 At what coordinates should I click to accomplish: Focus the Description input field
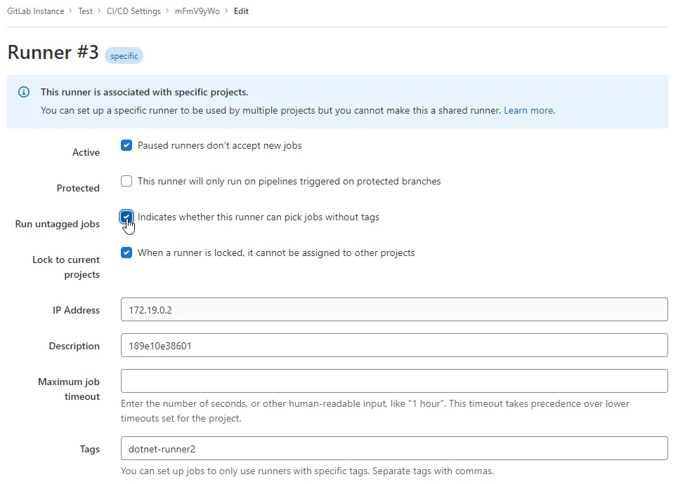(393, 345)
